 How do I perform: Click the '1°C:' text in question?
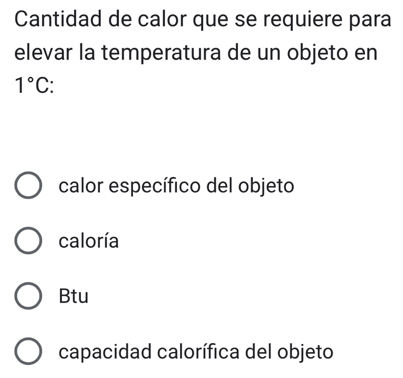(x=34, y=86)
